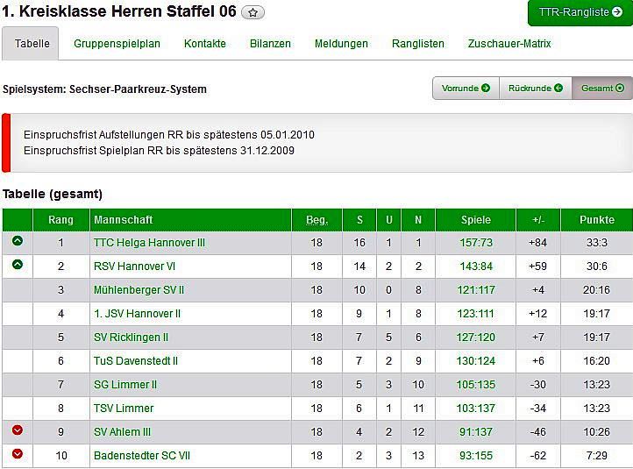The width and height of the screenshot is (633, 469).
Task: Go to the Bilanzen tab
Action: pyautogui.click(x=270, y=44)
